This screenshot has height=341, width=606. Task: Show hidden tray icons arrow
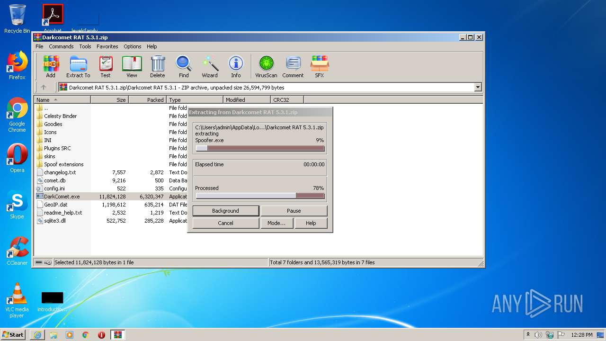click(x=527, y=335)
